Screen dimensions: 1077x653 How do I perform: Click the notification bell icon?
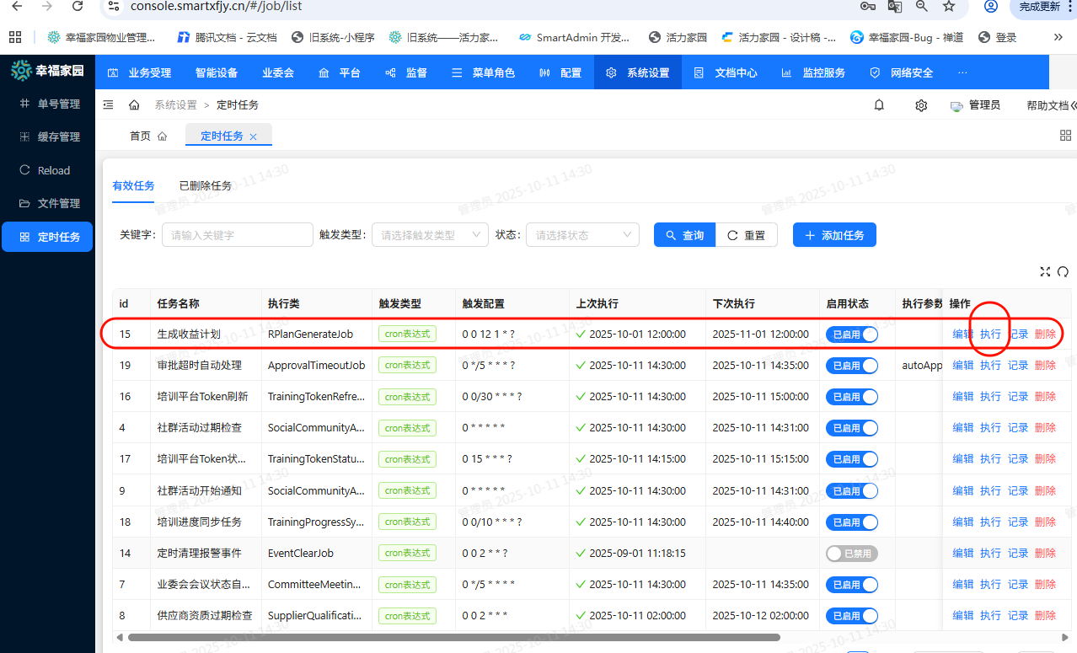(879, 105)
